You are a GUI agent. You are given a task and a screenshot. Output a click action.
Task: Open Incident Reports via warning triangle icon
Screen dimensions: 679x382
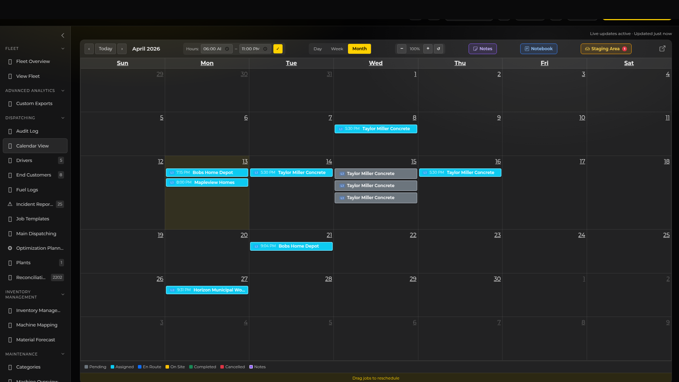(10, 204)
